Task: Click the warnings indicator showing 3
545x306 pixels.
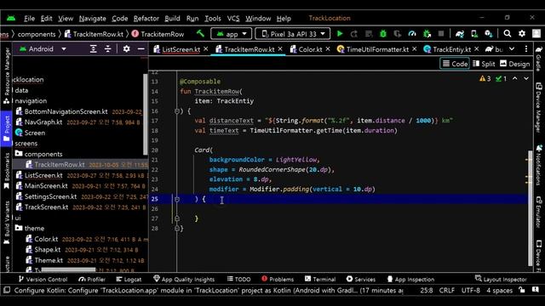Action: pyautogui.click(x=485, y=79)
